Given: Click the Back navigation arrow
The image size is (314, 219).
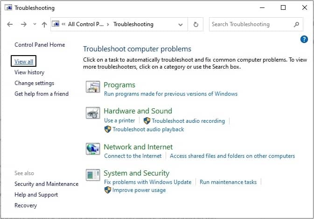Looking at the screenshot, I should click(x=10, y=24).
